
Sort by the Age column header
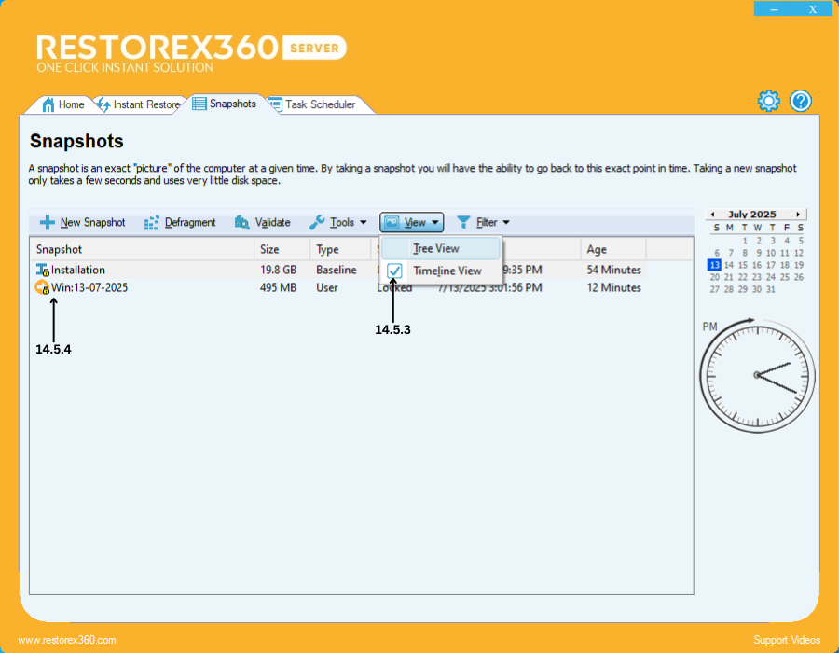(613, 249)
